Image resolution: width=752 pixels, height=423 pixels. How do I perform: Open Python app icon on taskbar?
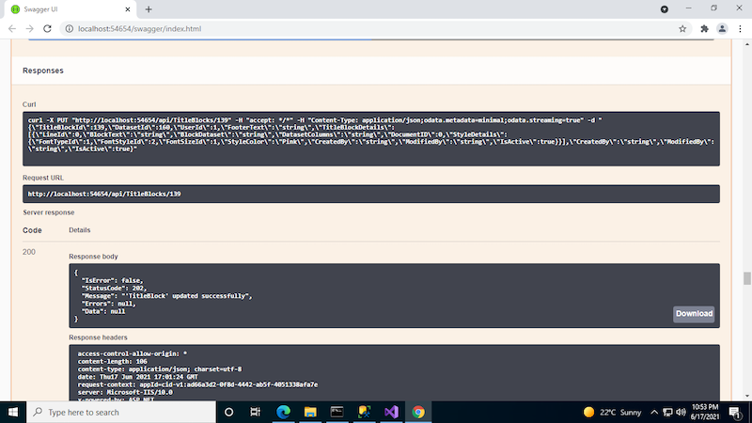[x=364, y=412]
